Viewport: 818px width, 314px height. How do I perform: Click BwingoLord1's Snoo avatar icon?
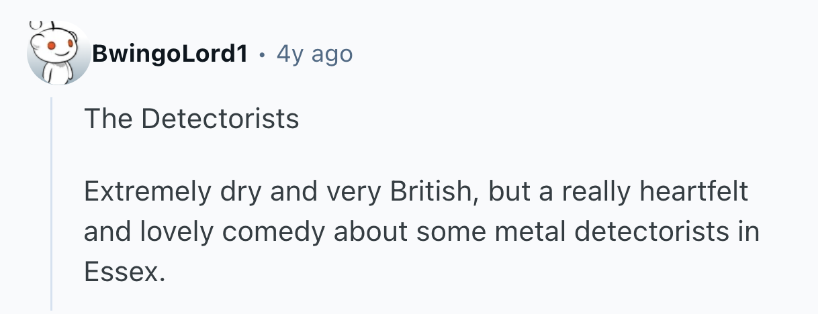(x=57, y=55)
